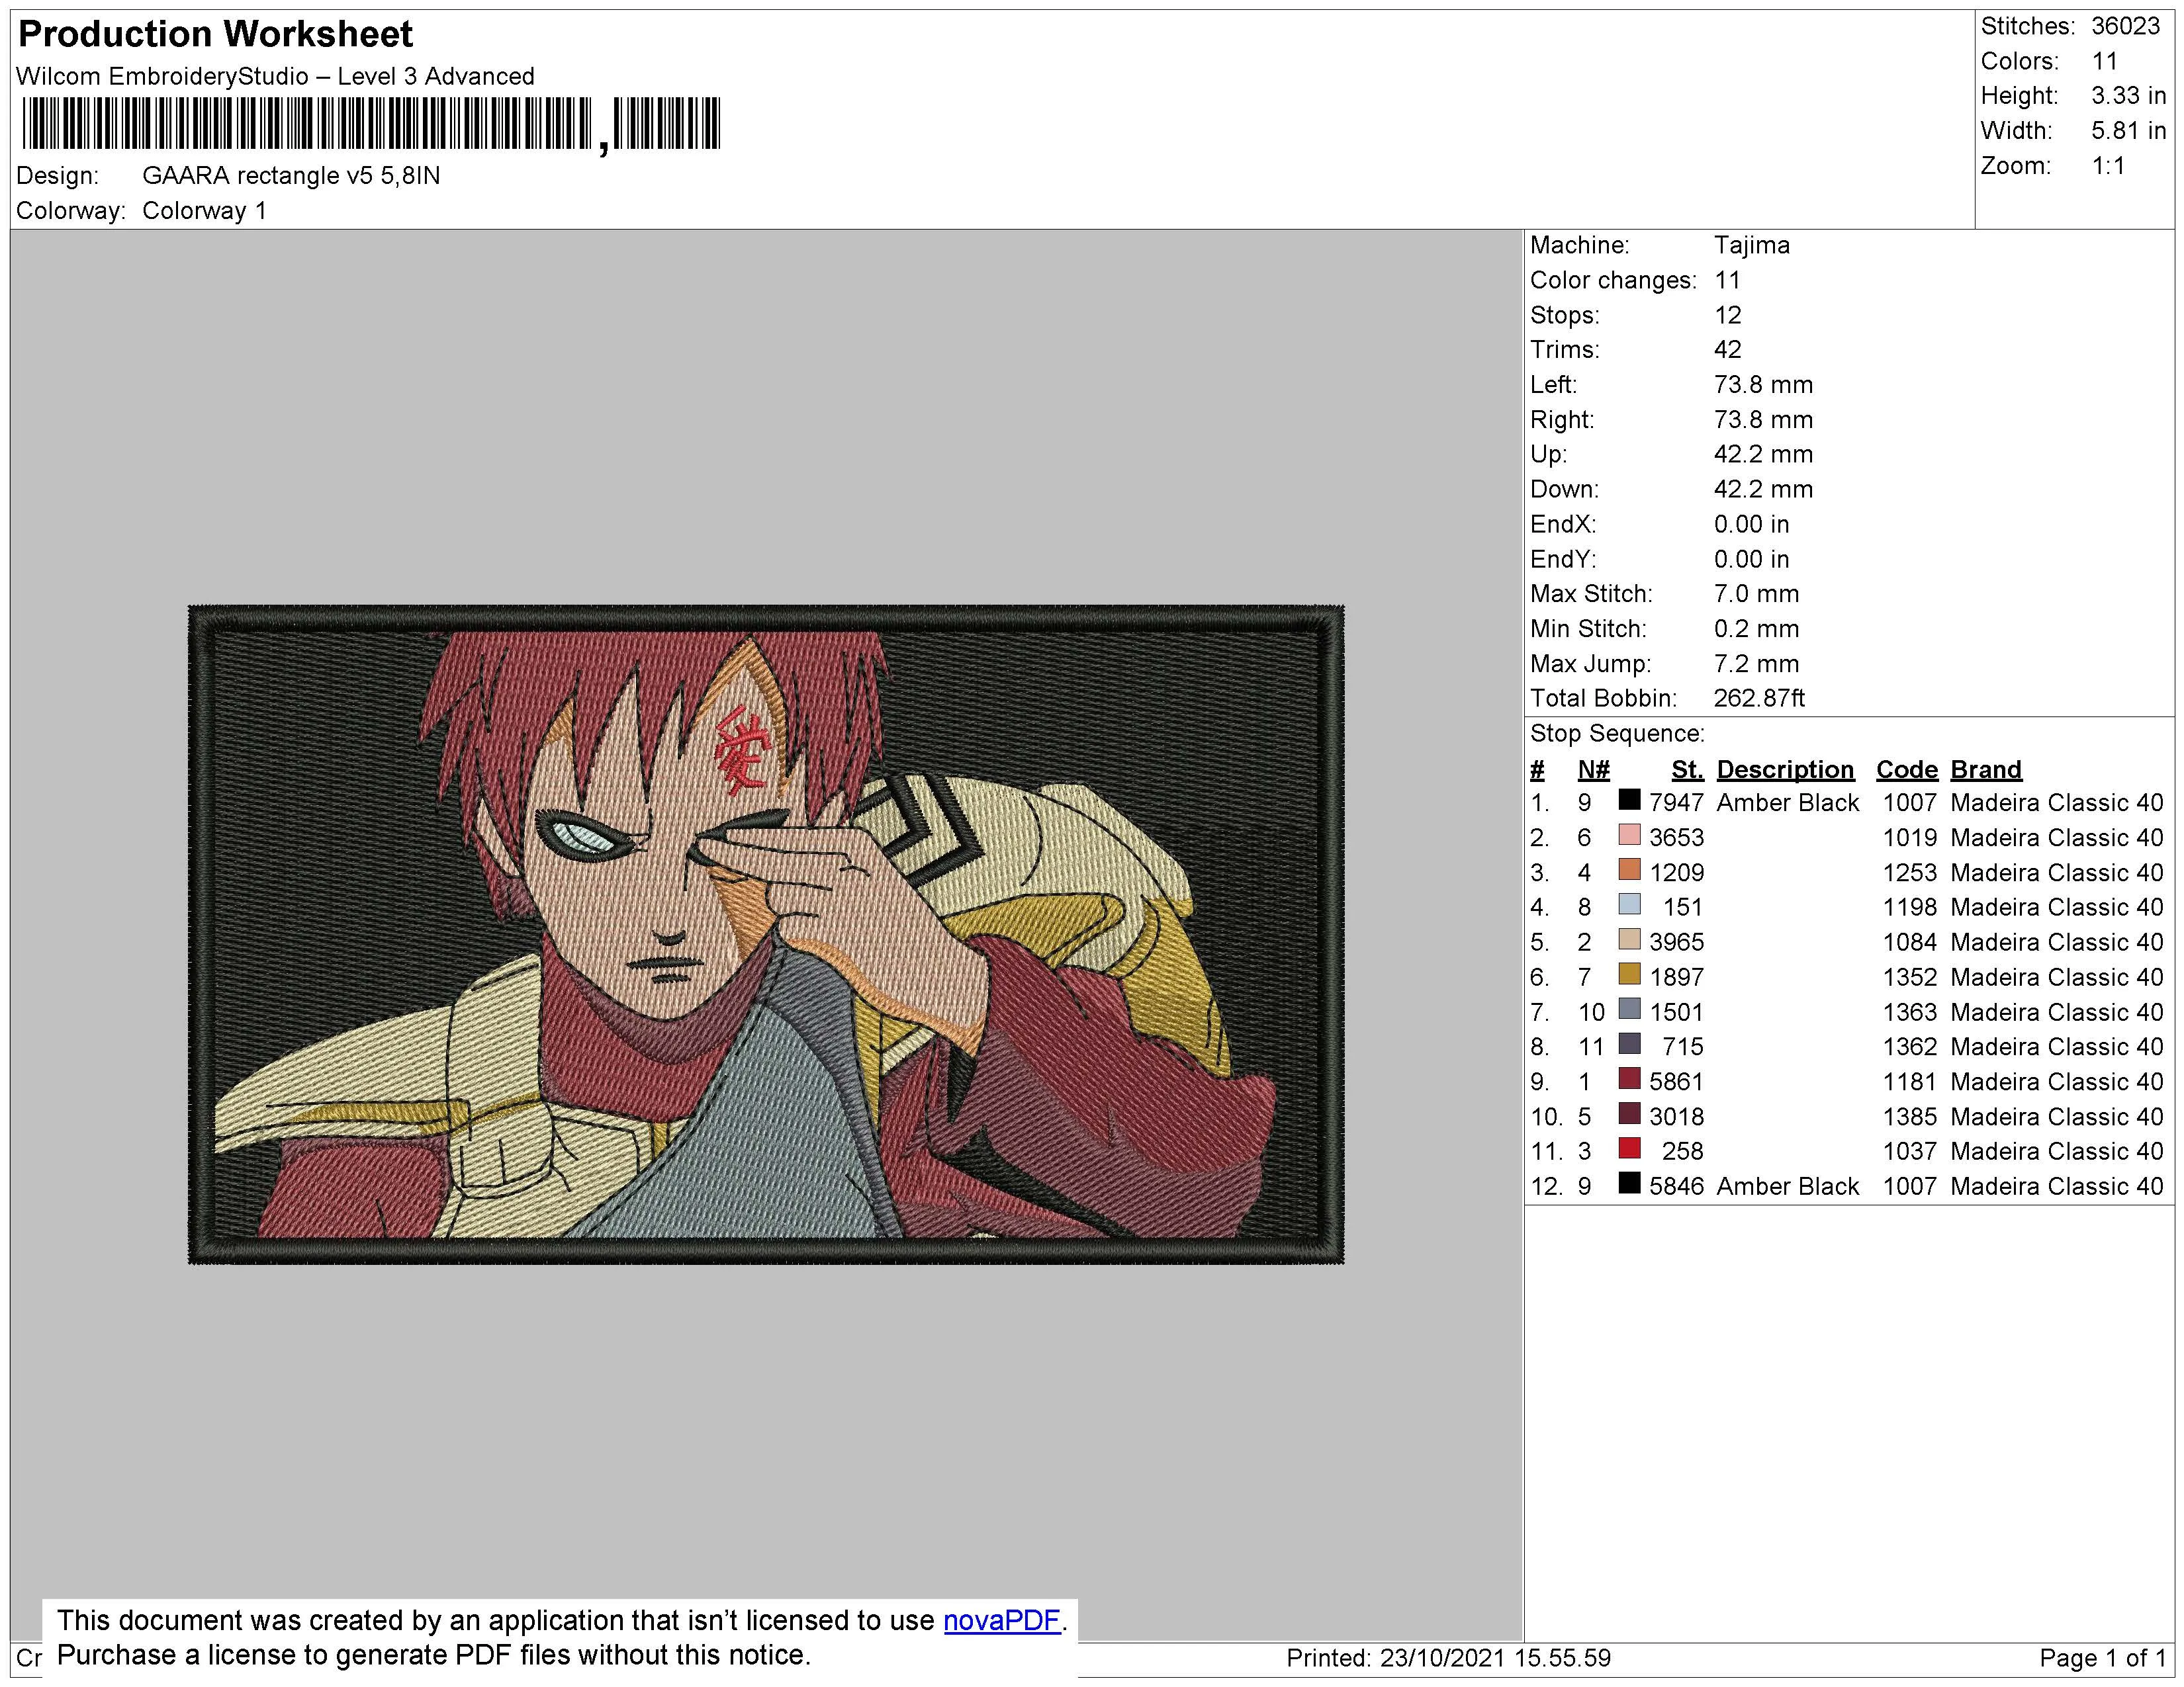The width and height of the screenshot is (2184, 1687).
Task: Click the 'N#' column header
Action: click(1593, 769)
